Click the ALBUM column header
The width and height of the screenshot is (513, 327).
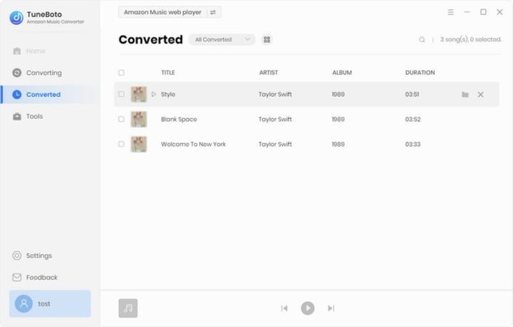[x=342, y=73]
